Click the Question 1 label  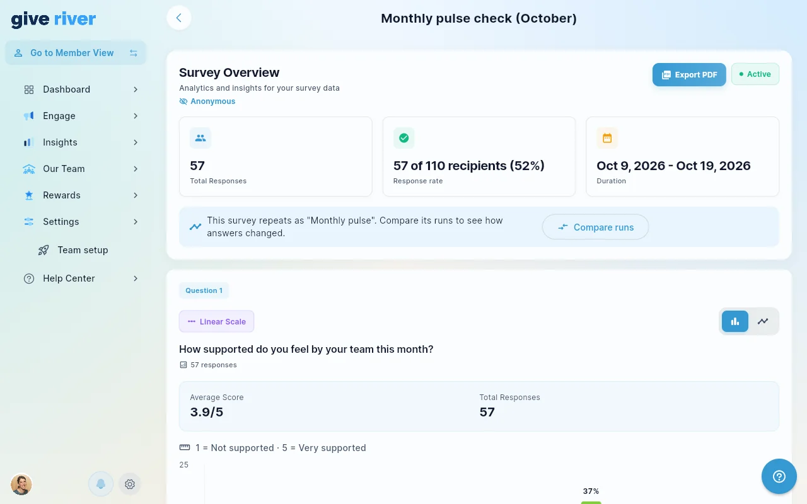pyautogui.click(x=204, y=290)
